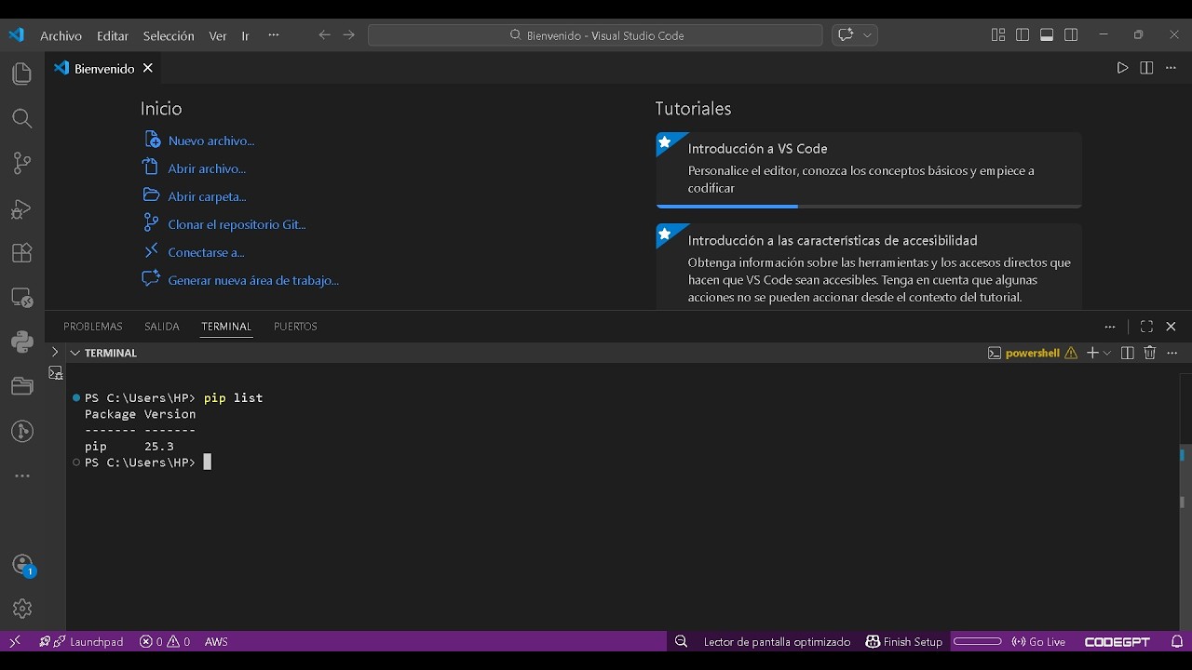
Task: Click the Abrir archivo link
Action: click(x=207, y=168)
